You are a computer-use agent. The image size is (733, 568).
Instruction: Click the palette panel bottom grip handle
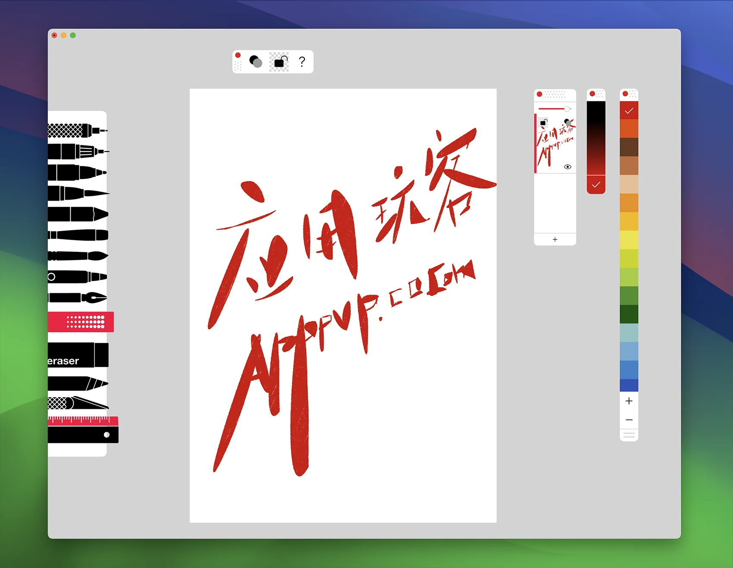pos(629,435)
